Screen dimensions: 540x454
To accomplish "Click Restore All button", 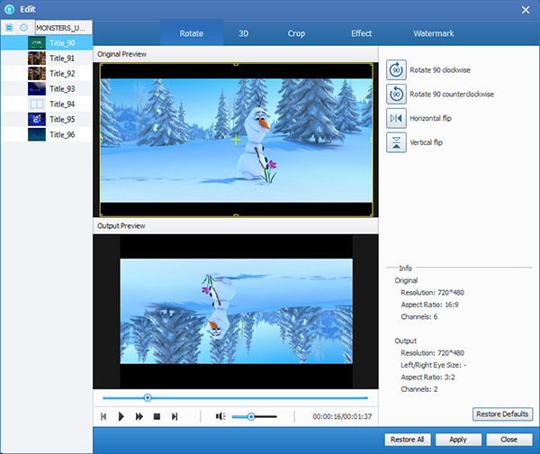I will pyautogui.click(x=408, y=440).
